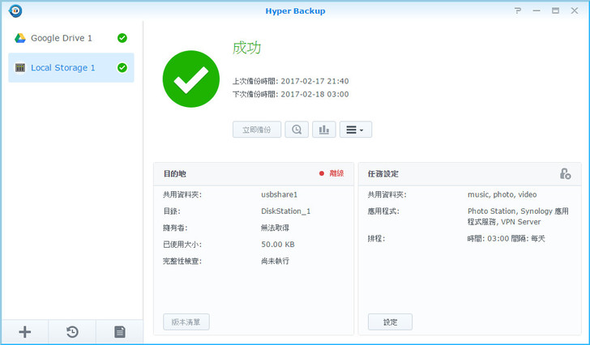This screenshot has height=345, width=590.
Task: Open the backup explorer clock-magnifier icon
Action: (297, 130)
